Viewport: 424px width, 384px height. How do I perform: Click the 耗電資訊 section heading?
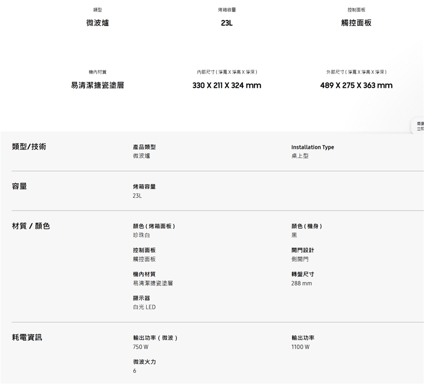coord(27,338)
